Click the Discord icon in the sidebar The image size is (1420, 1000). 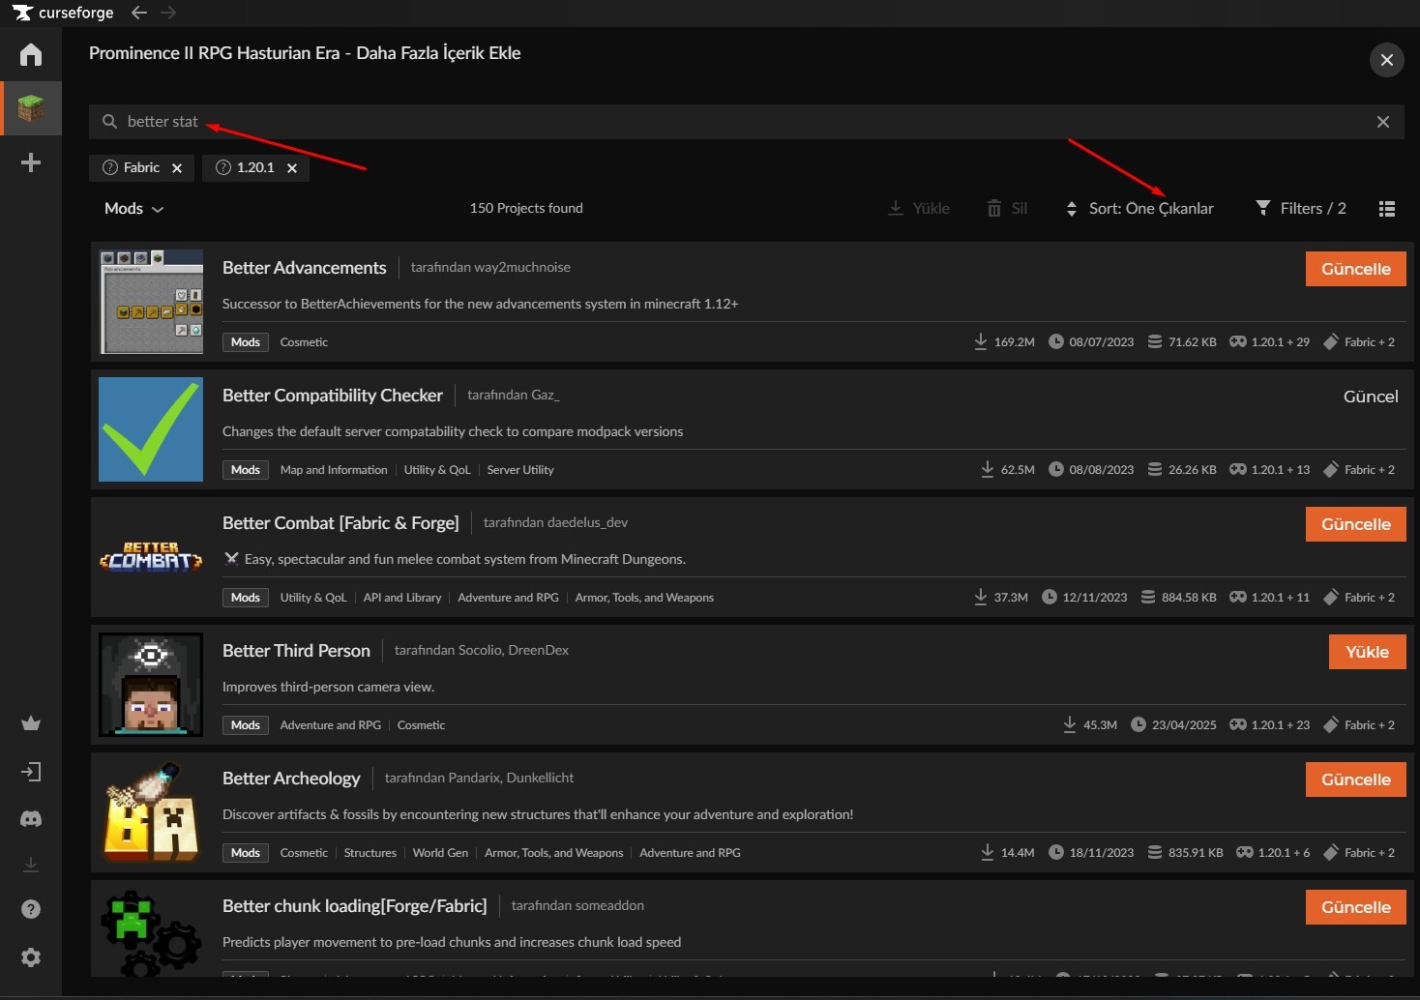click(31, 819)
